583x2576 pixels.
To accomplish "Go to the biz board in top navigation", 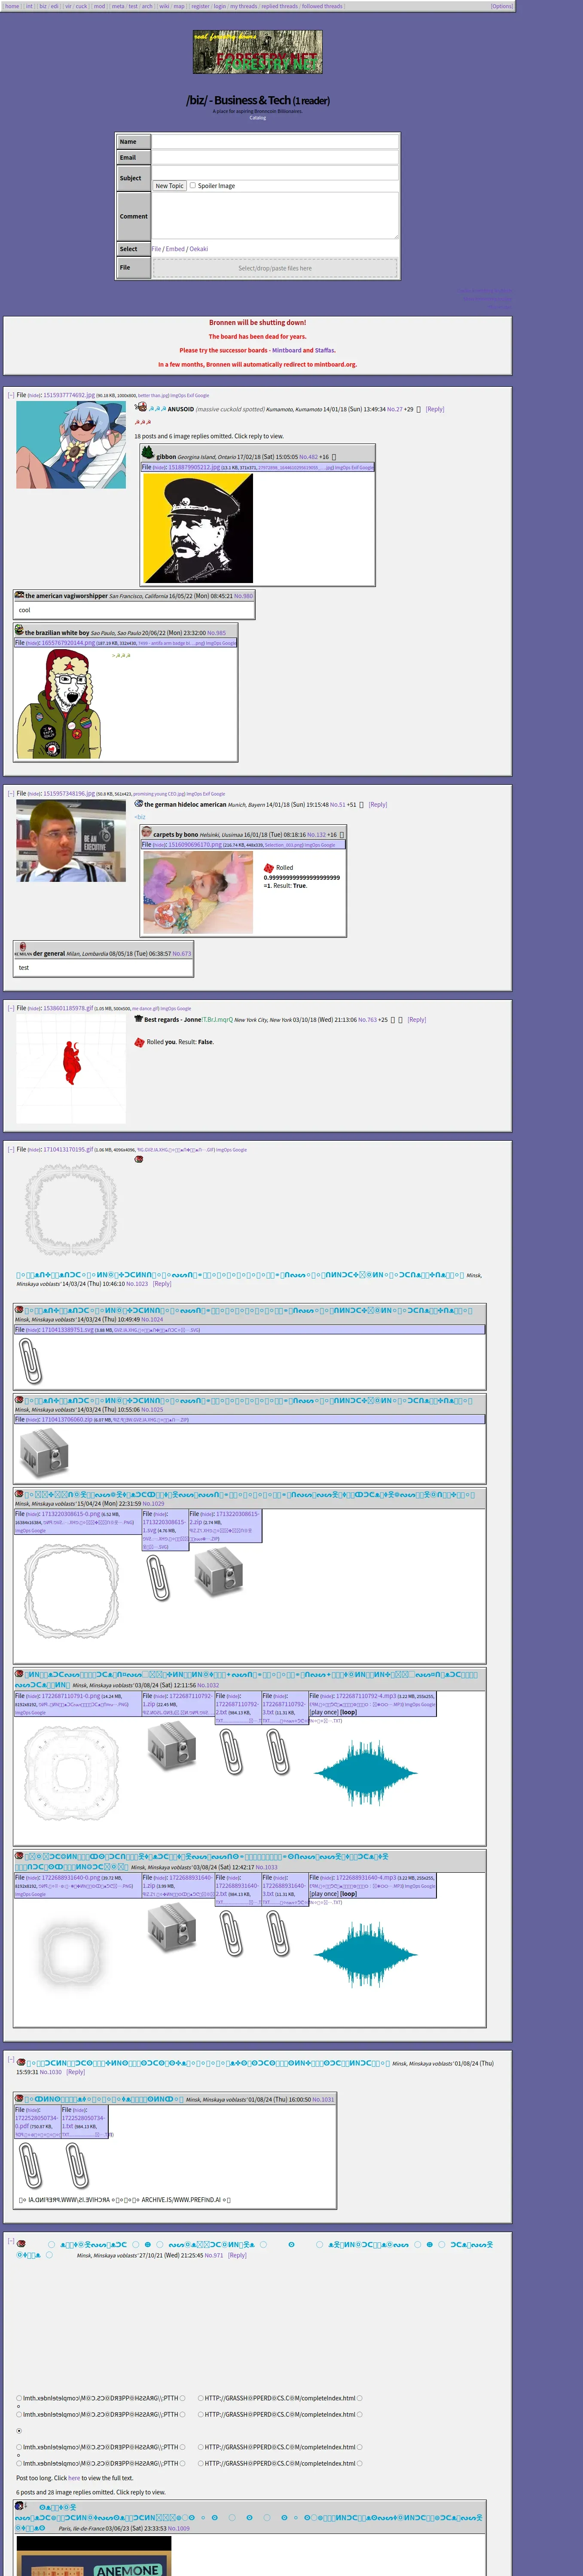I will pos(43,6).
